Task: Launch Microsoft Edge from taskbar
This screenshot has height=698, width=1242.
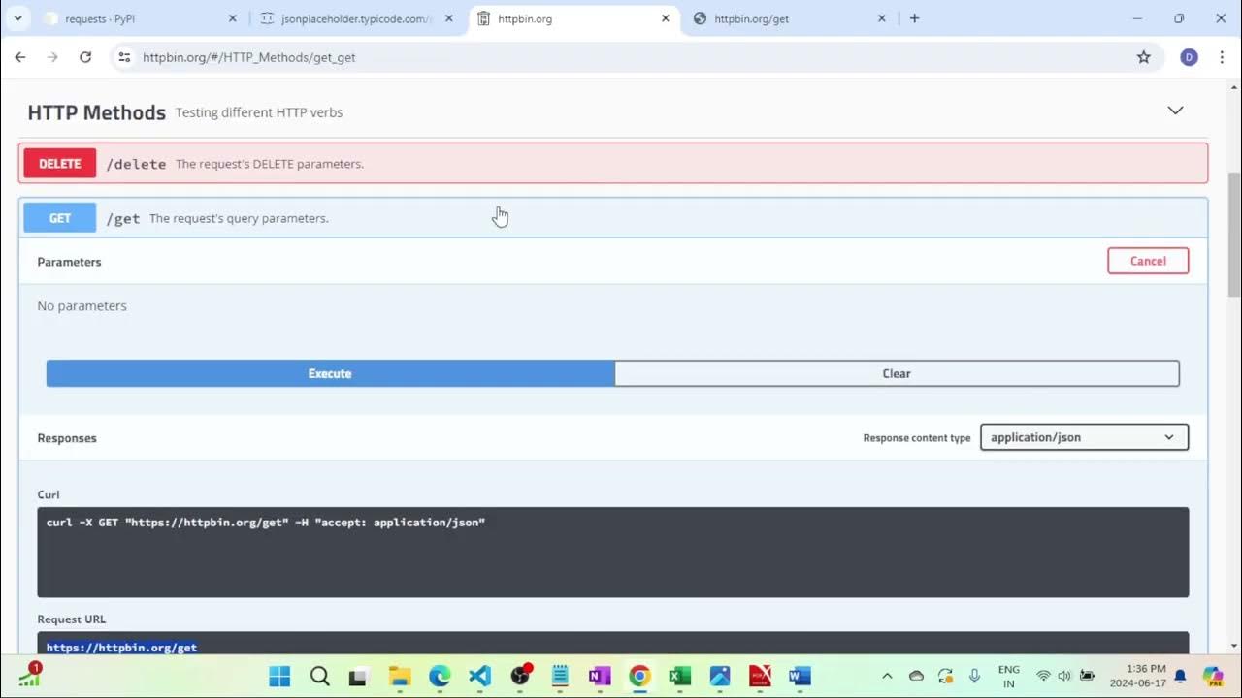Action: click(x=440, y=676)
